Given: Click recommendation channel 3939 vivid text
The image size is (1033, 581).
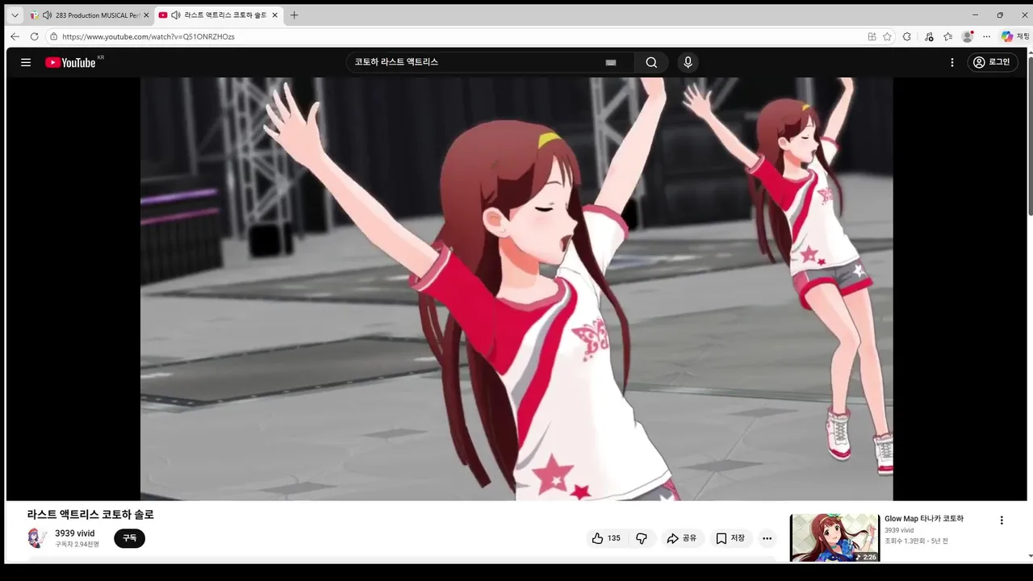Looking at the screenshot, I should coord(899,530).
